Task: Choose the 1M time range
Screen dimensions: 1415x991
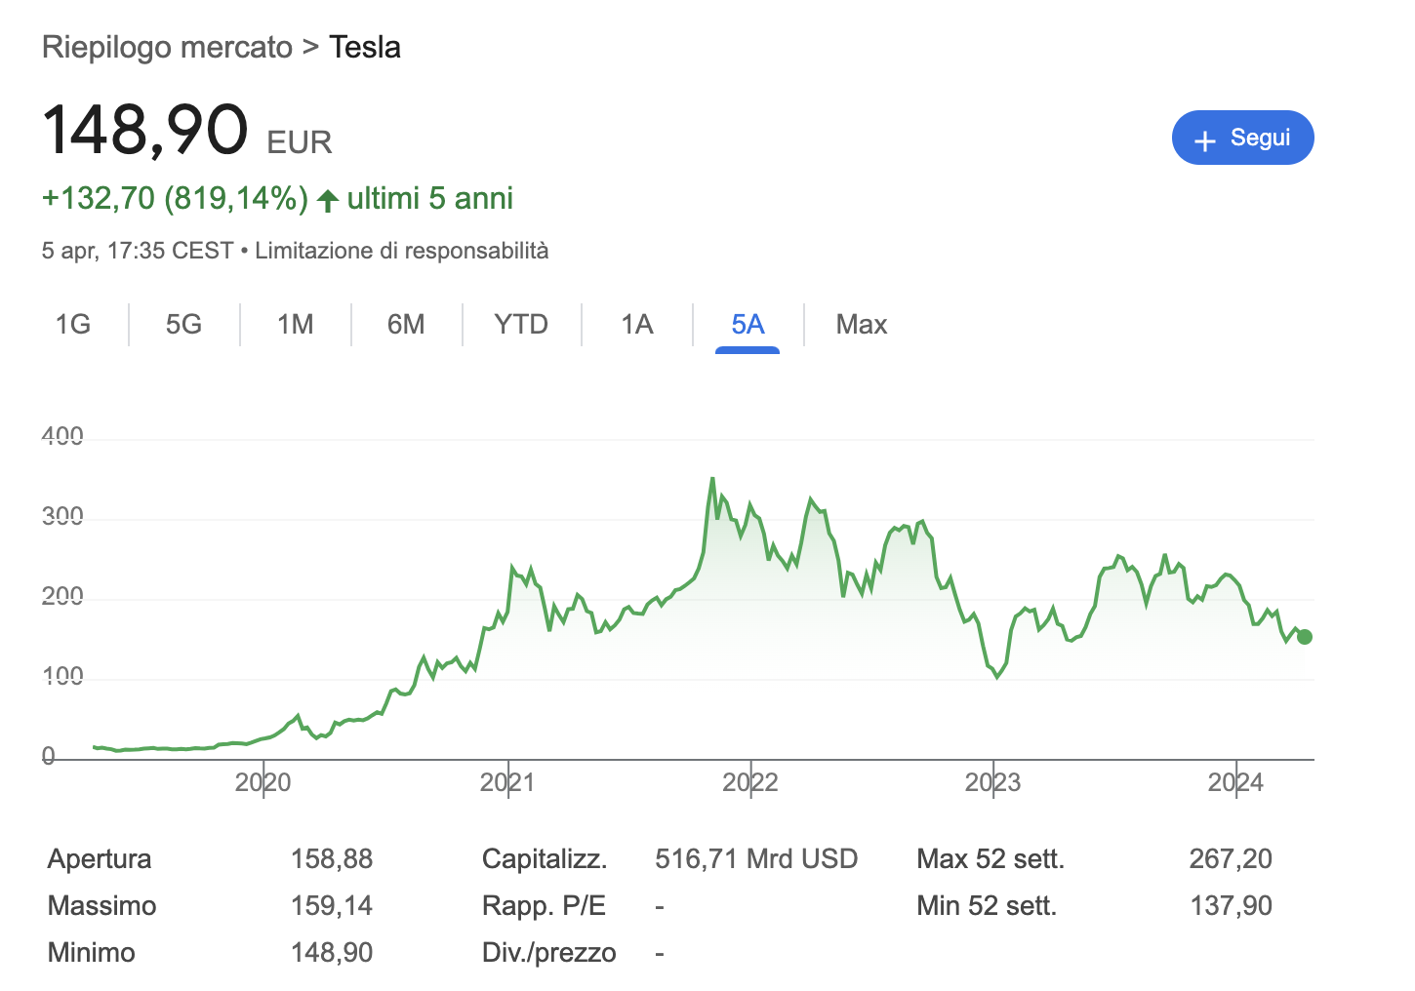Action: click(x=295, y=324)
